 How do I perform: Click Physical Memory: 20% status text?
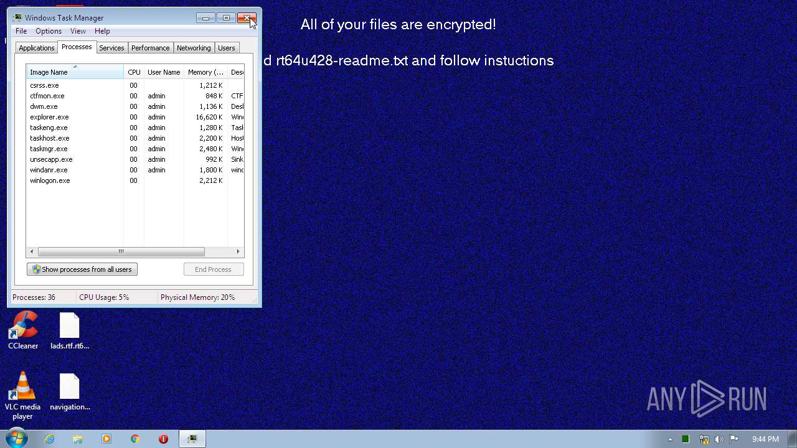[x=197, y=297]
